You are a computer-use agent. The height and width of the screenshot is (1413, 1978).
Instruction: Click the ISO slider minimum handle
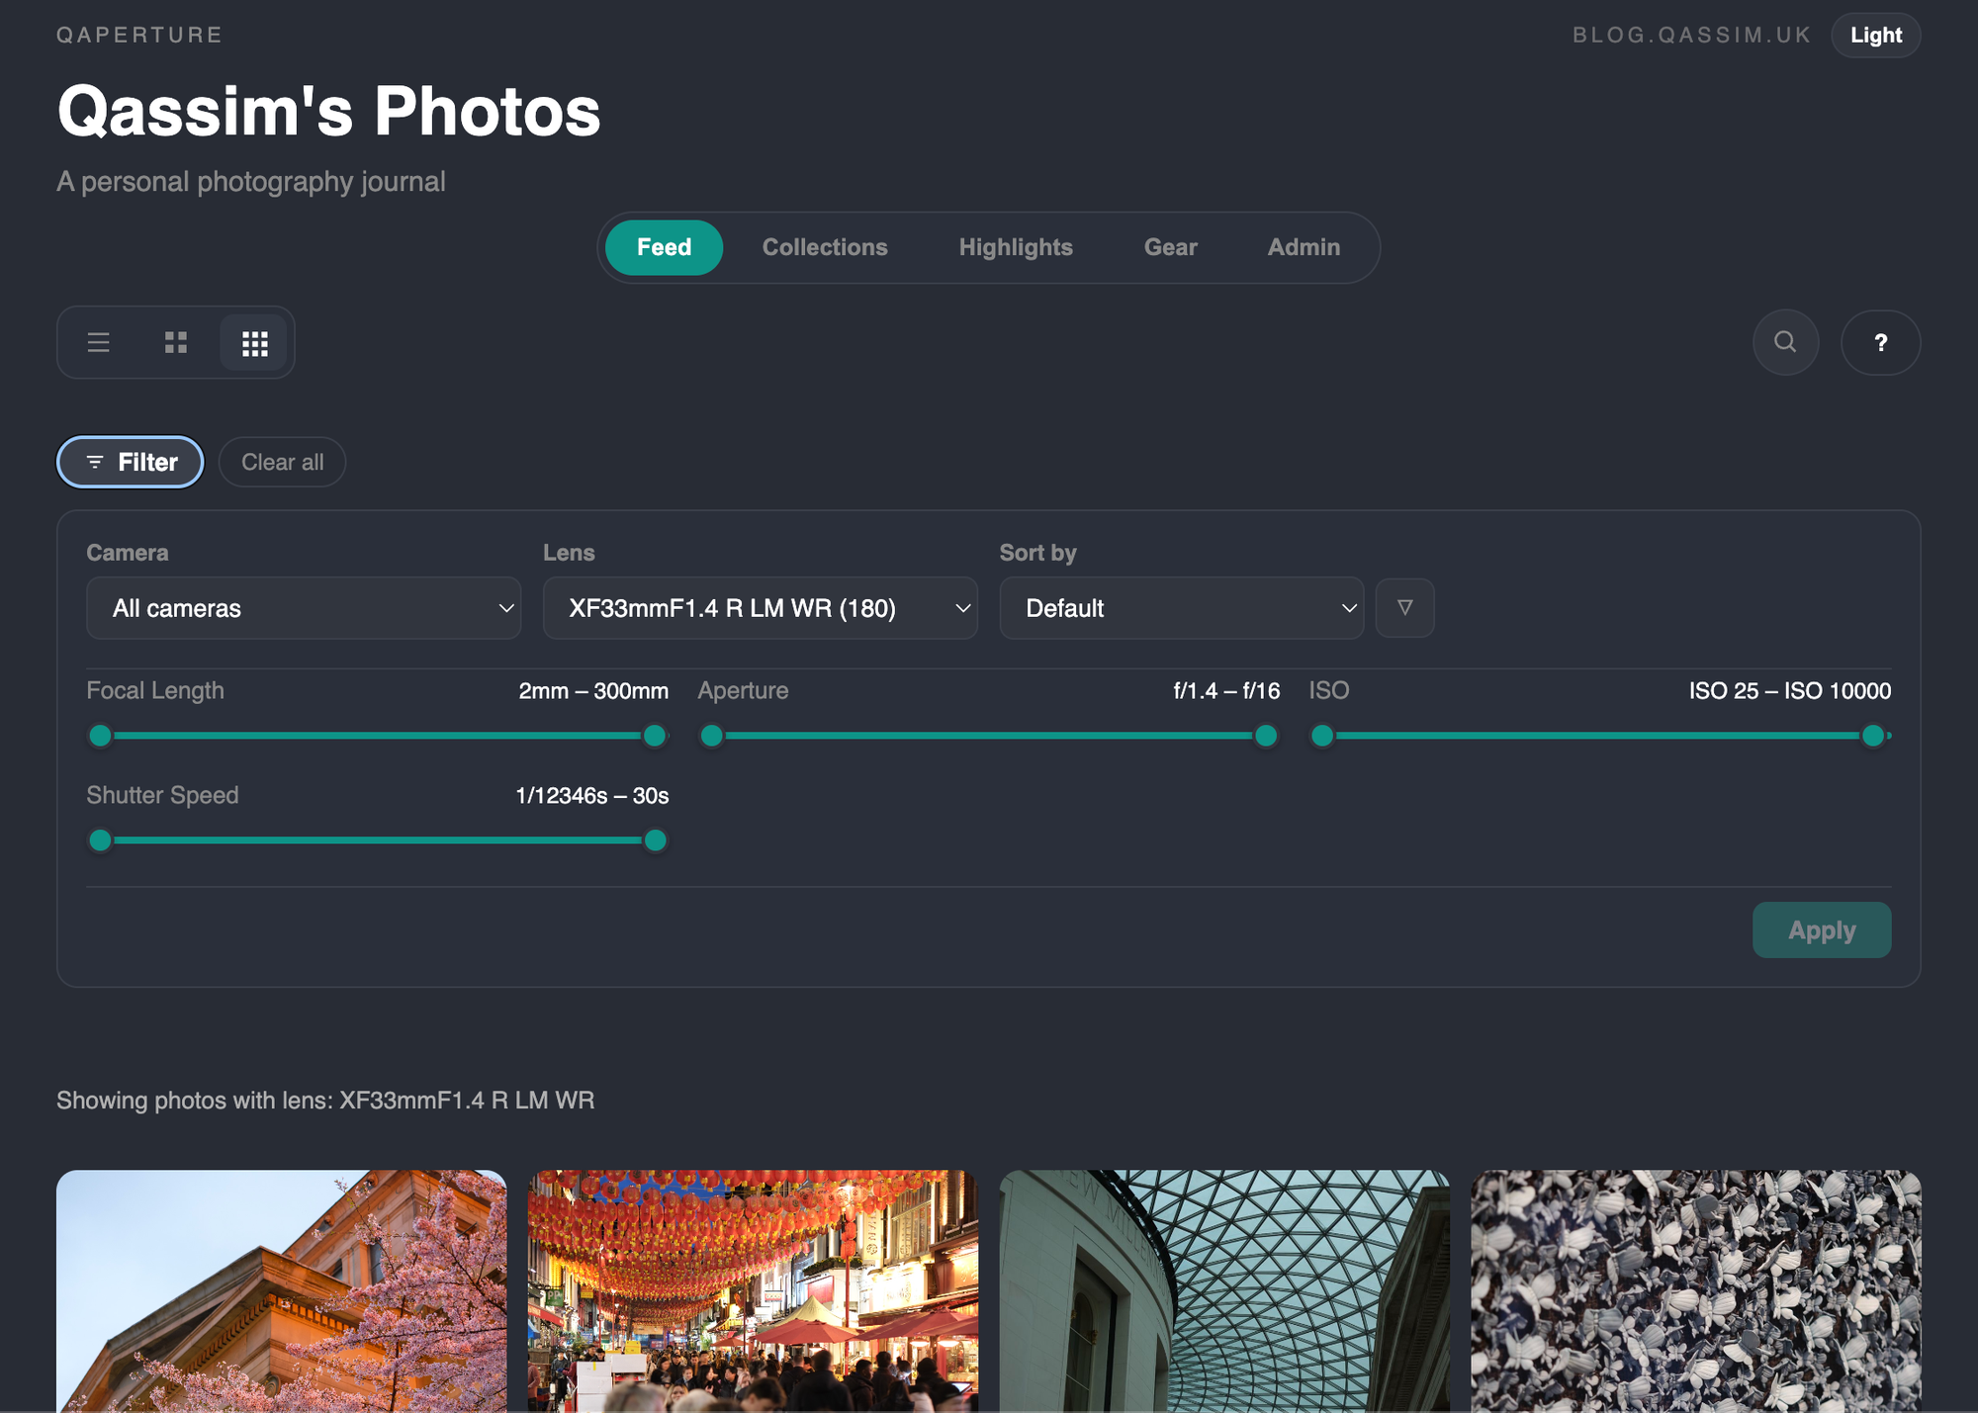[1322, 736]
